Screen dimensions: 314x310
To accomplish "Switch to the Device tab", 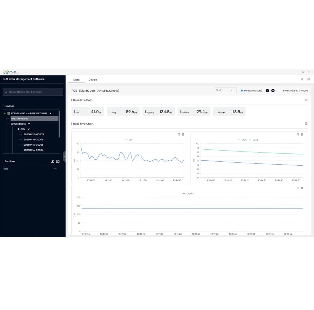I will pos(93,80).
